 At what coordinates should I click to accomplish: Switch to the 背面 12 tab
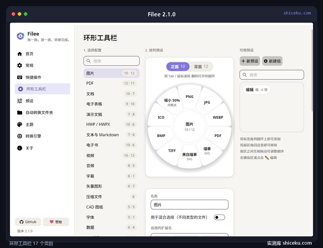click(201, 67)
